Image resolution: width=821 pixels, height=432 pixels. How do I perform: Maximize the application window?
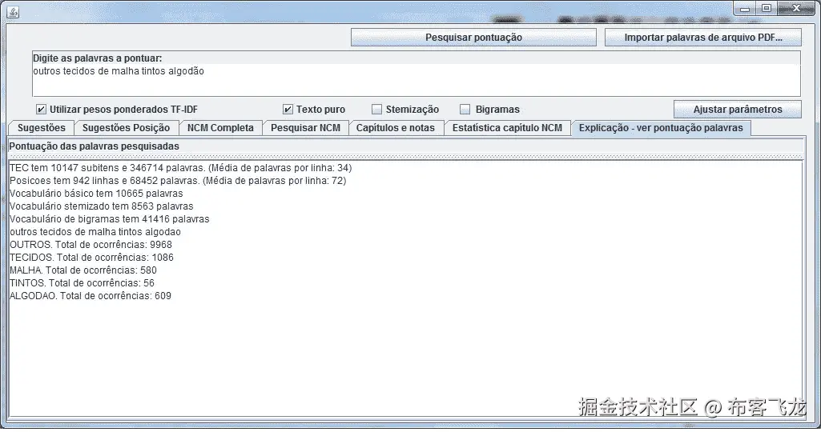tap(767, 8)
